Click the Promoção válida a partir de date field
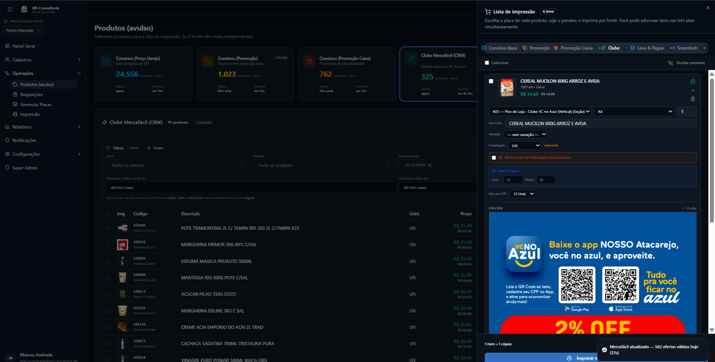 pyautogui.click(x=251, y=188)
